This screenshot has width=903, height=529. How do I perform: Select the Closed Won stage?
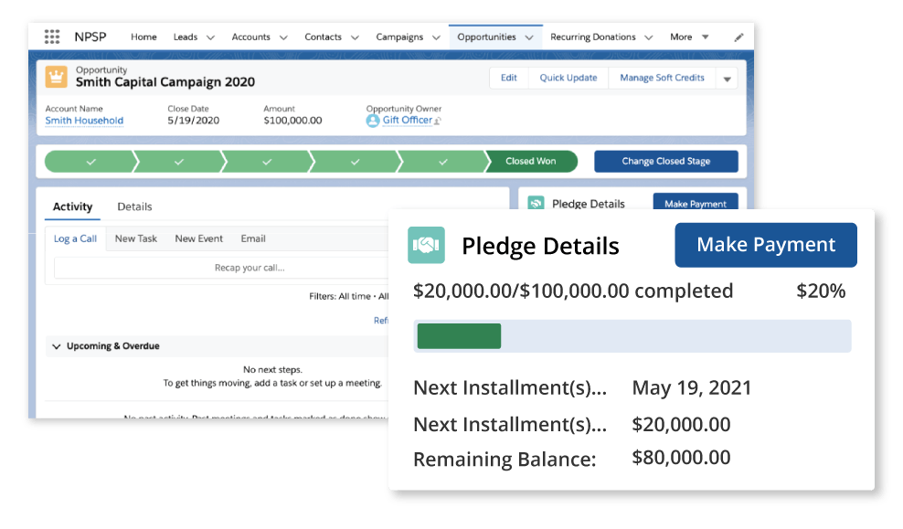[x=531, y=161]
